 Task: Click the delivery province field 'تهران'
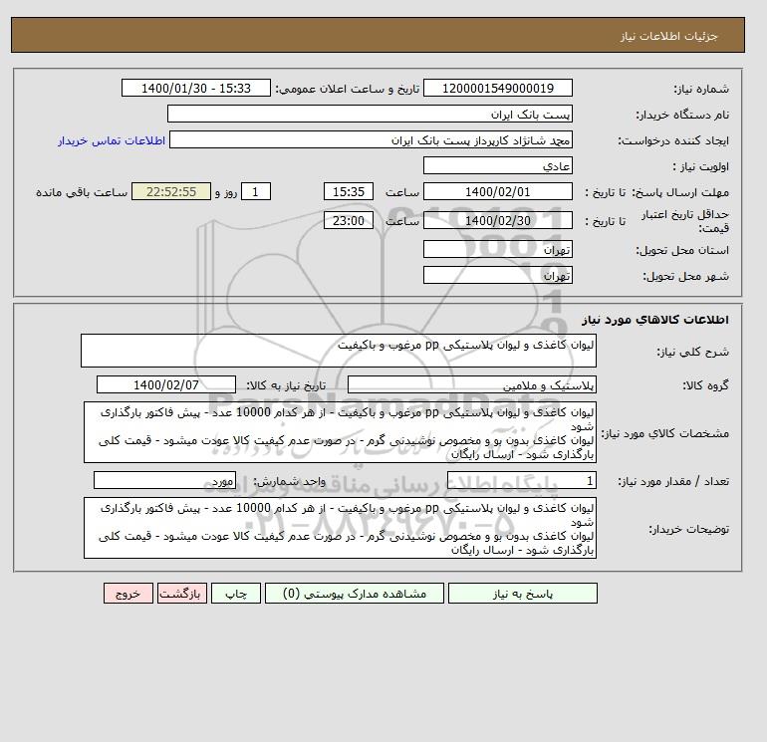pos(497,249)
